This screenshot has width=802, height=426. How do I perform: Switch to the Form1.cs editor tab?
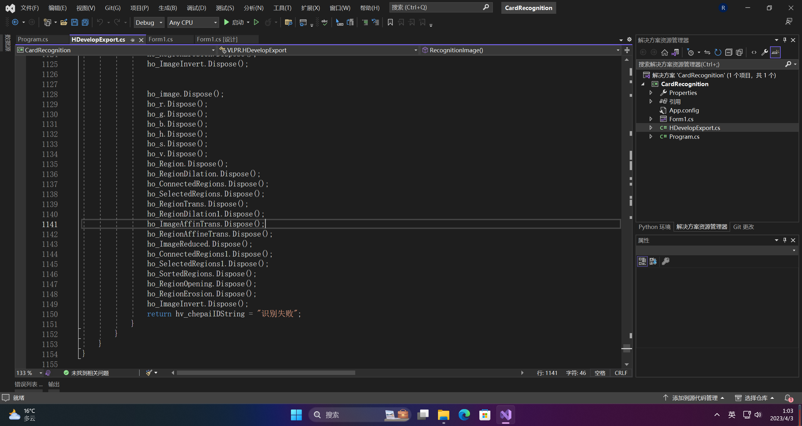[161, 39]
